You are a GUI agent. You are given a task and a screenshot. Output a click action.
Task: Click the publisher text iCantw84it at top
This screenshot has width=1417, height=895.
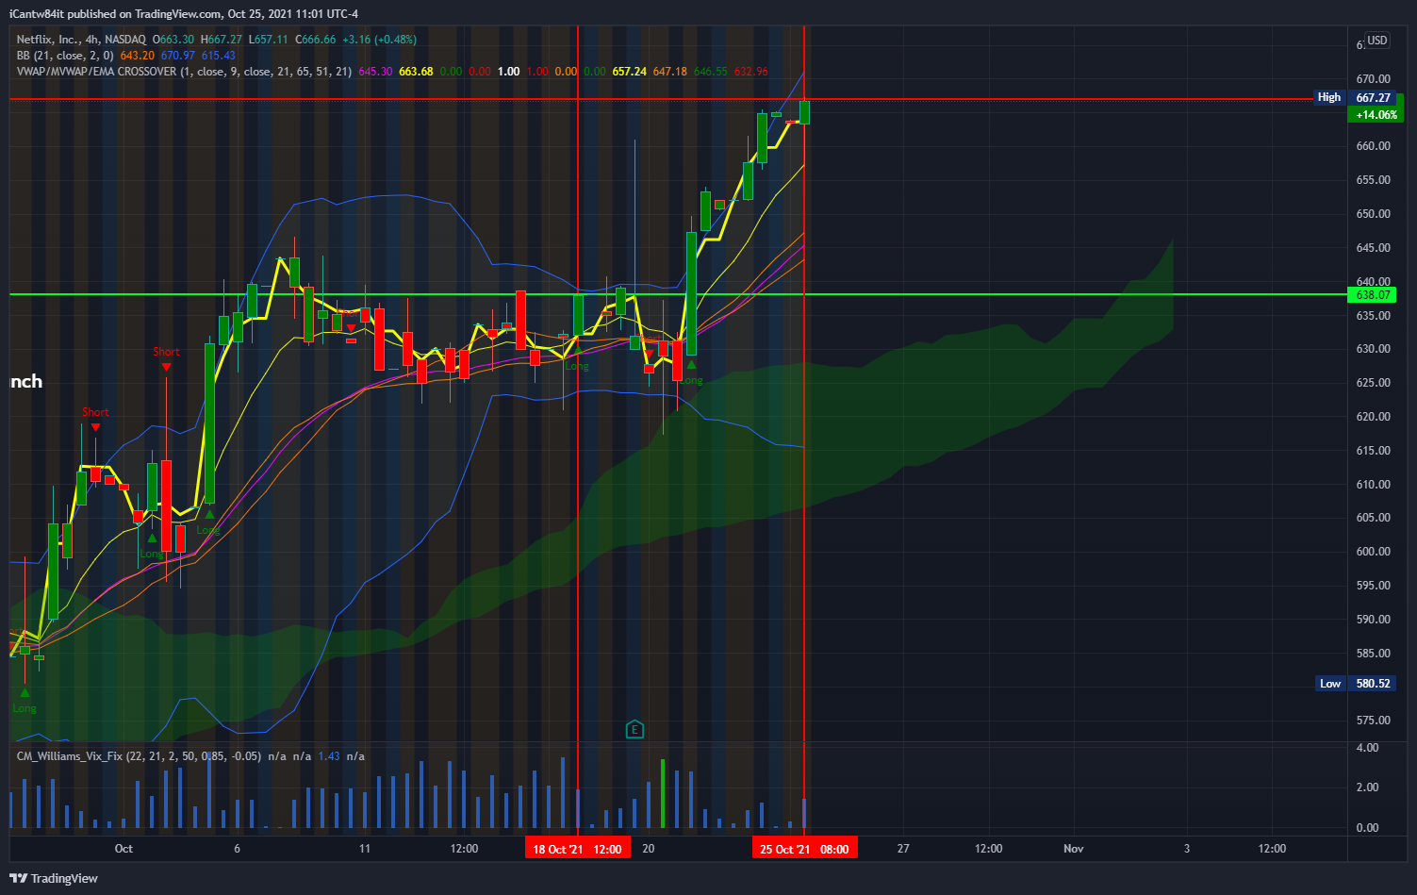pos(36,14)
